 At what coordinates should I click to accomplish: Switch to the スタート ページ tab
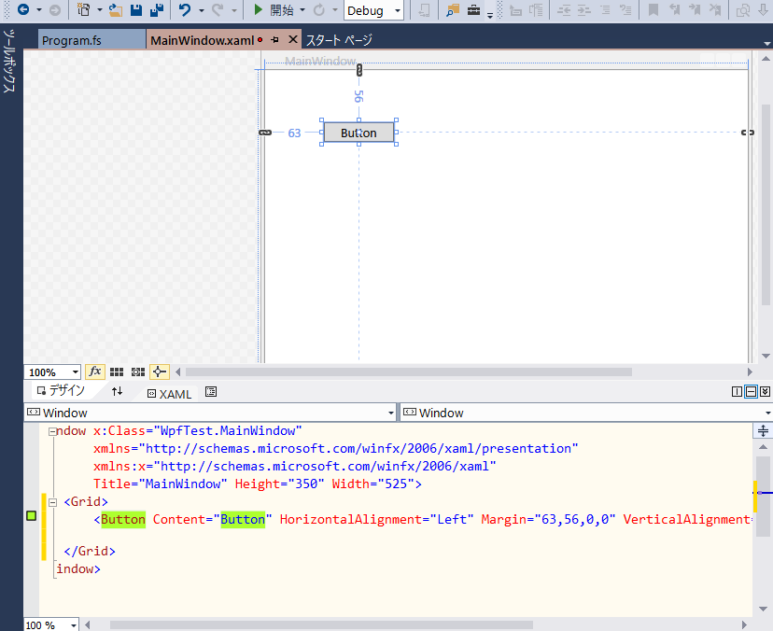339,40
